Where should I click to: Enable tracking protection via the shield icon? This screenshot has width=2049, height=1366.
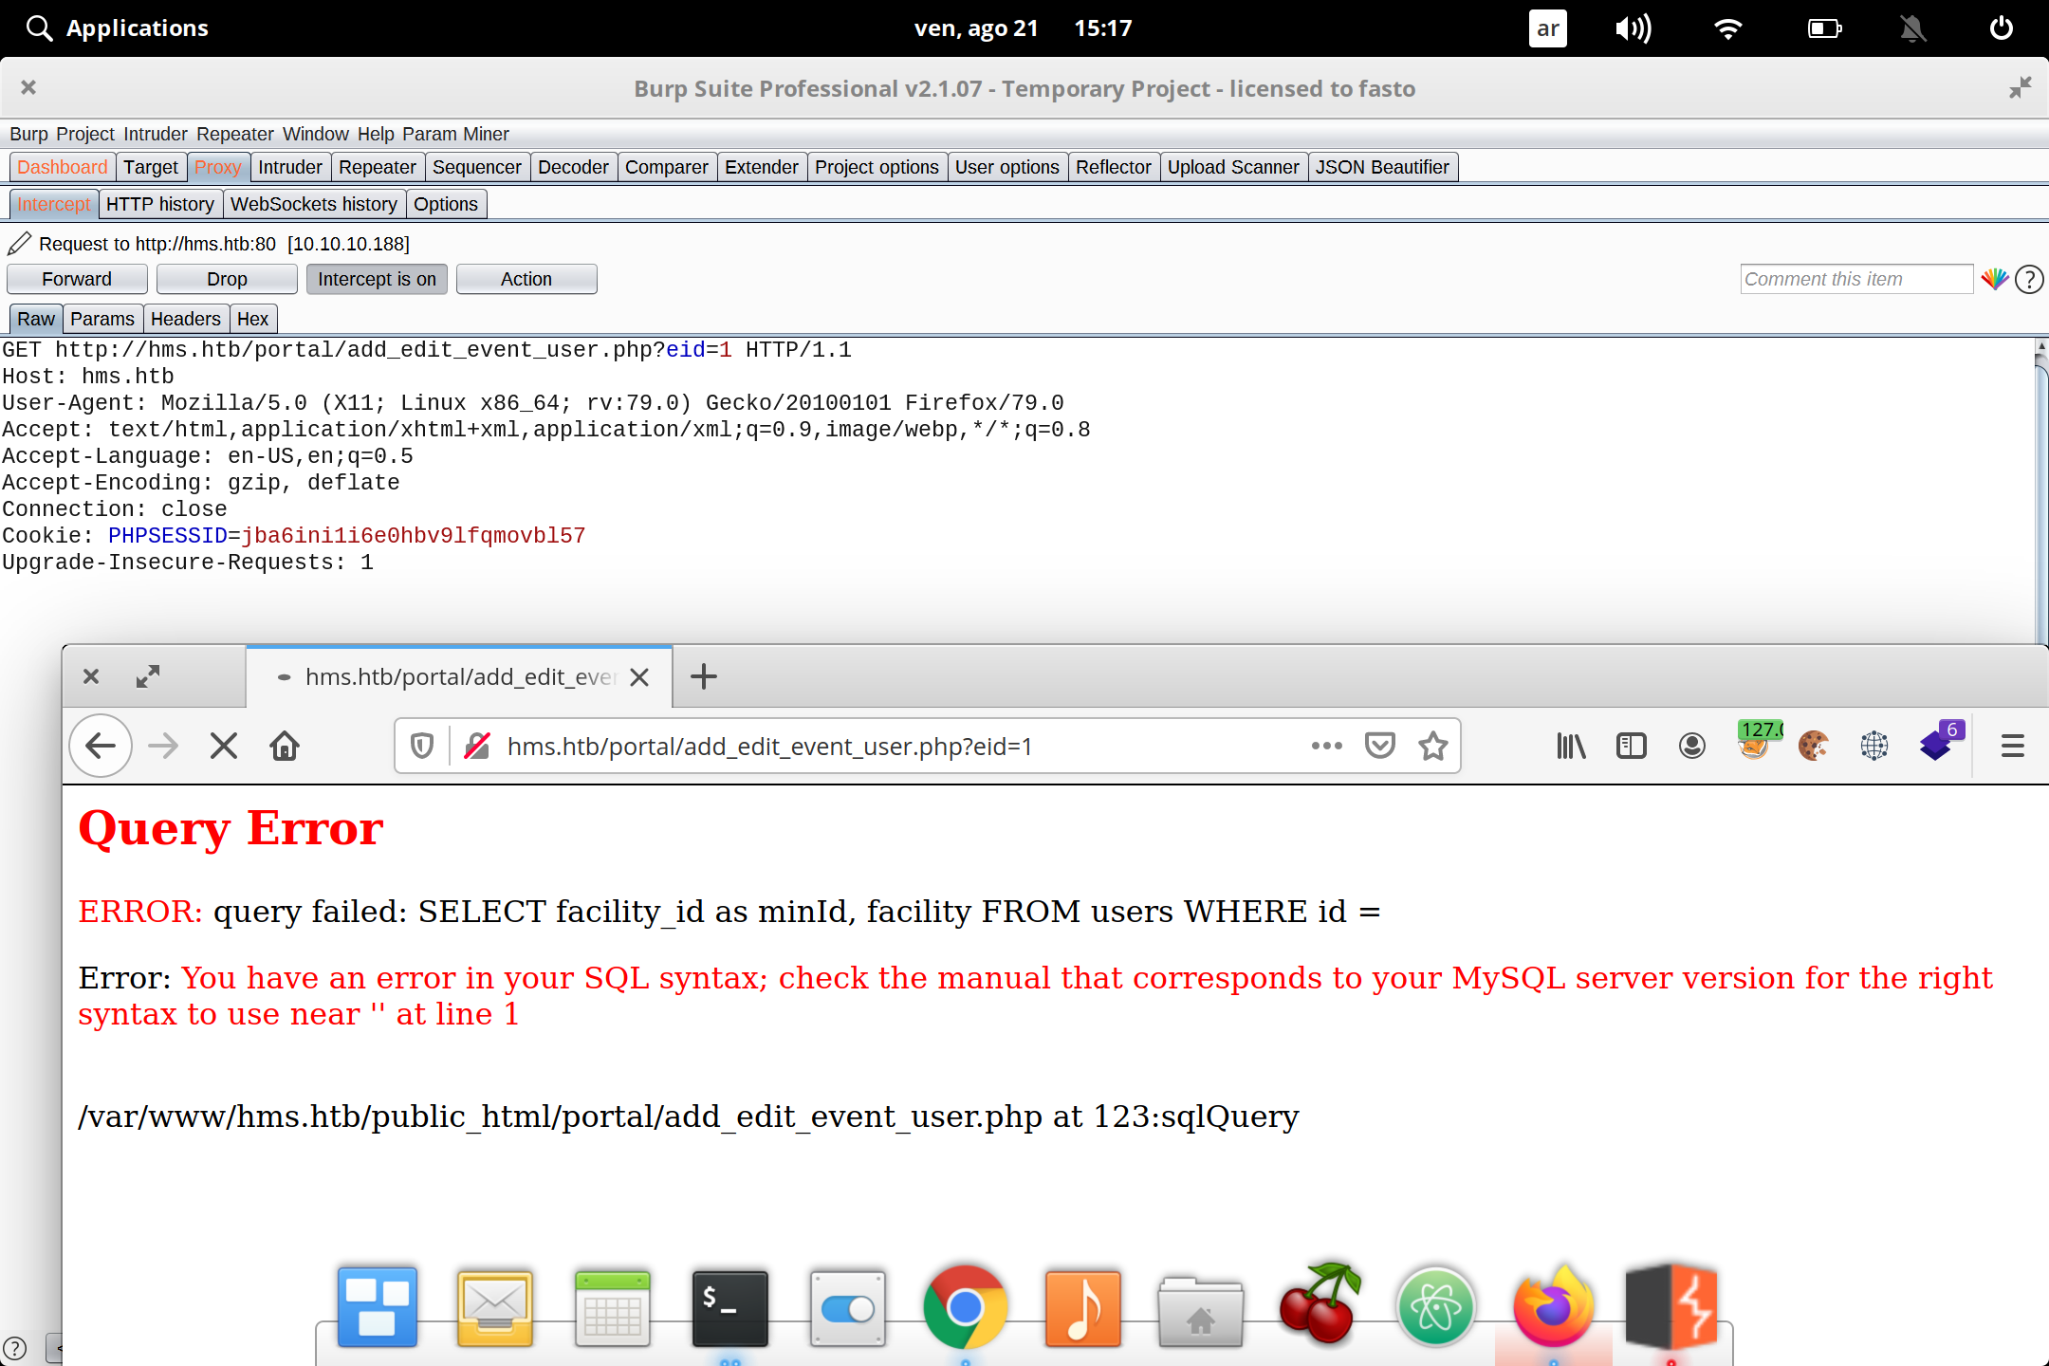click(x=420, y=746)
